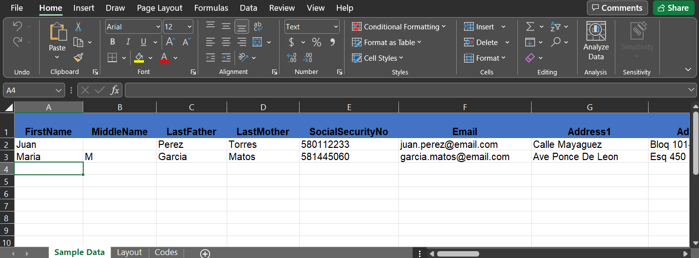Toggle Bold formatting
The width and height of the screenshot is (699, 258).
click(x=113, y=42)
